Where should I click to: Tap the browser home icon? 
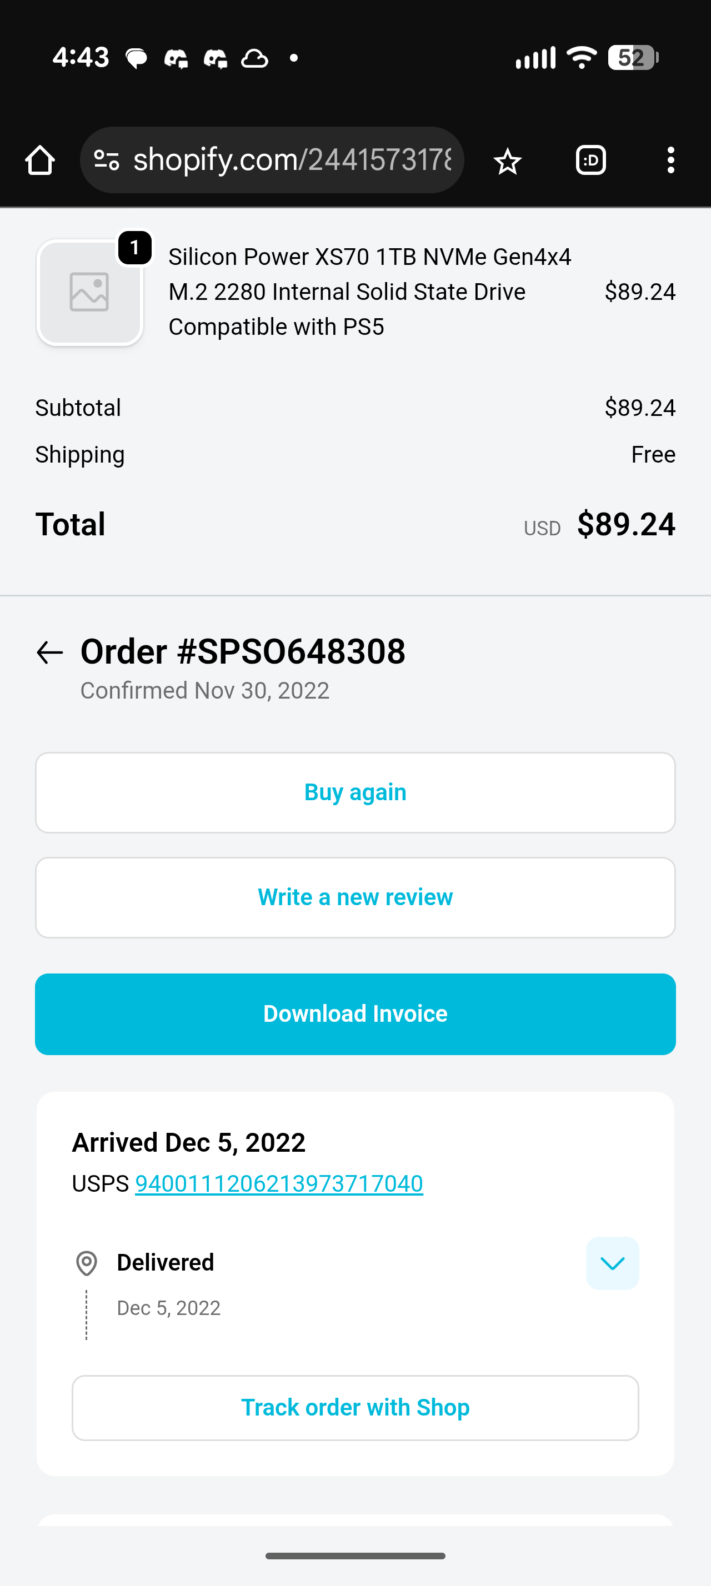tap(40, 160)
